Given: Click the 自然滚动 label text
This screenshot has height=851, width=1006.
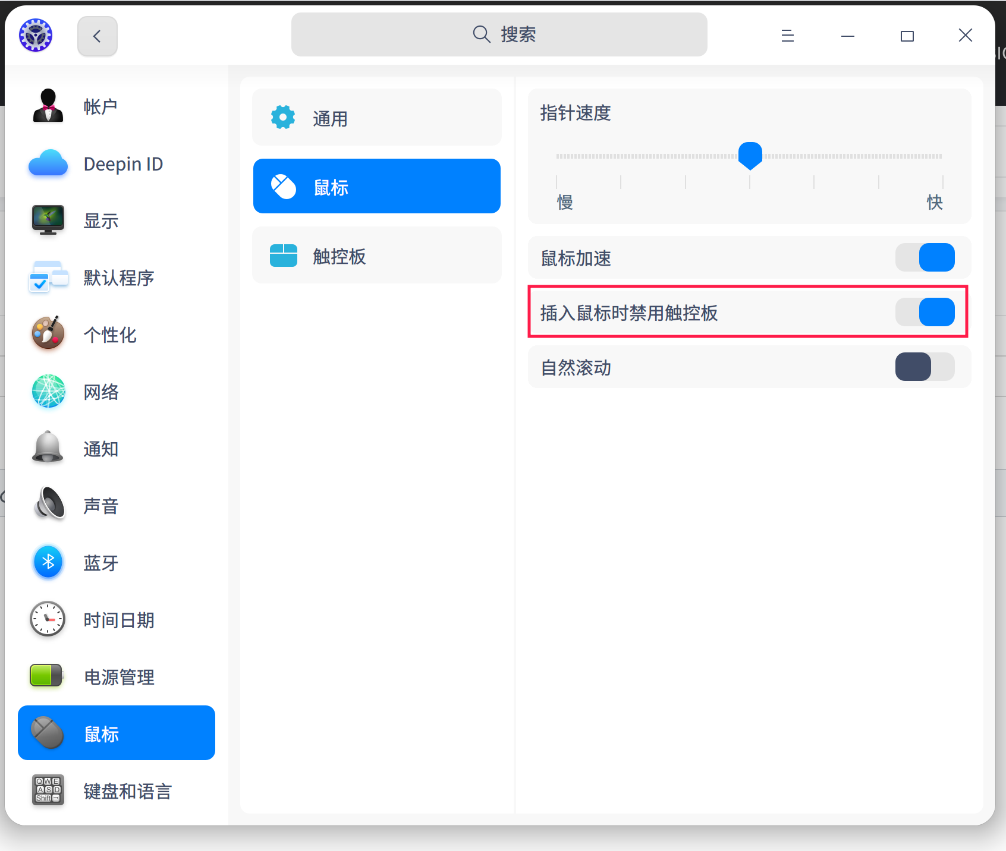Looking at the screenshot, I should coord(576,368).
